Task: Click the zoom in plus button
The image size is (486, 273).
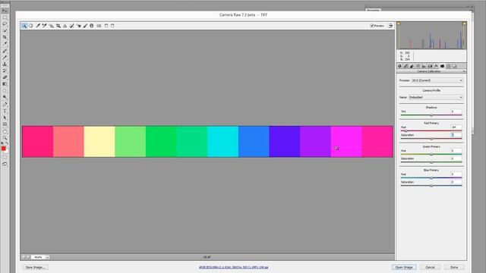Action: (x=28, y=257)
